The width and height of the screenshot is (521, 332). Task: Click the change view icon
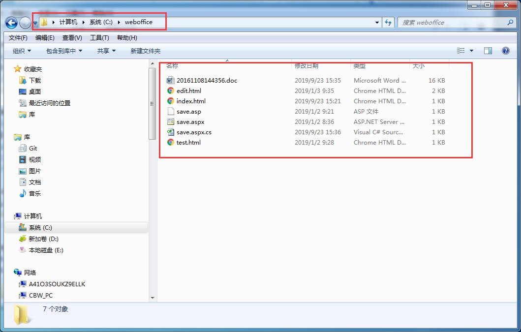point(460,51)
